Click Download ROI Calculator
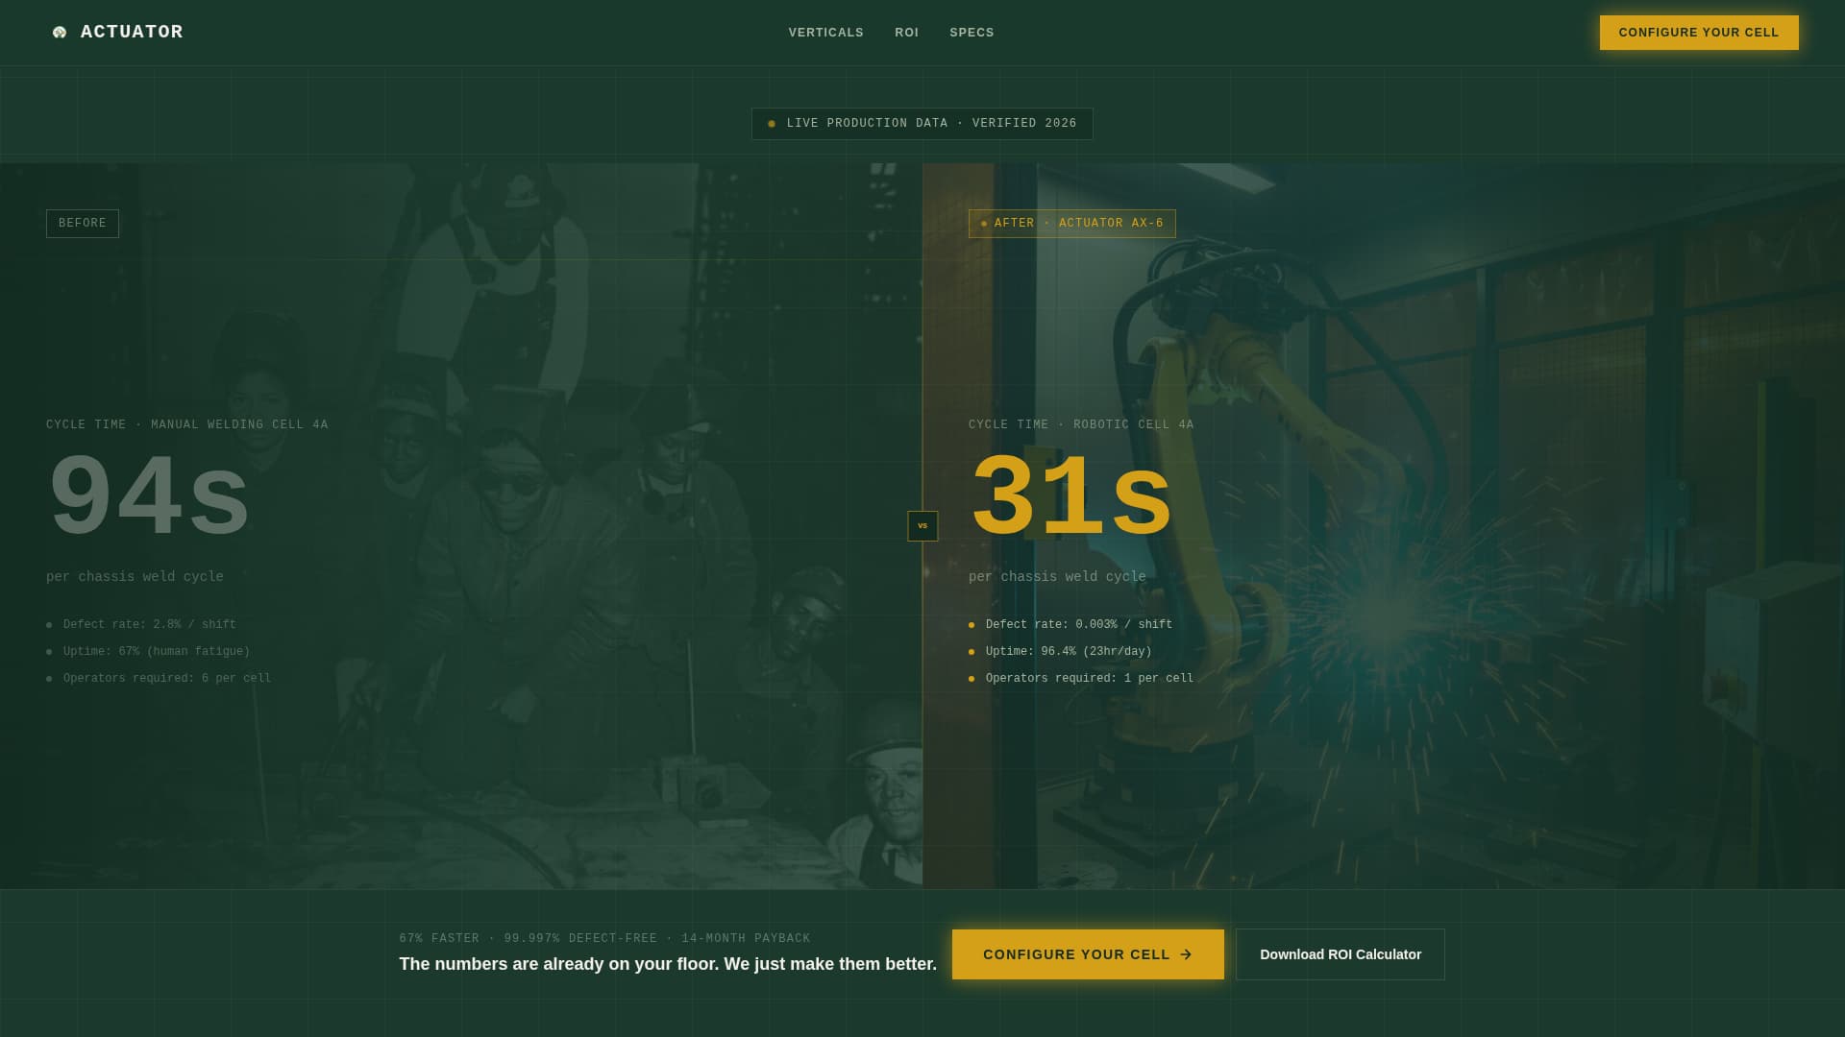Viewport: 1845px width, 1037px height. click(x=1340, y=954)
